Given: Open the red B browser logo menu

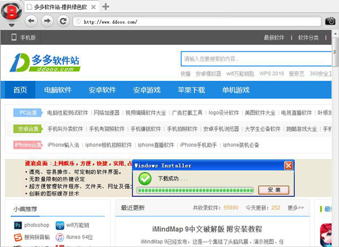Looking at the screenshot, I should pos(11,11).
